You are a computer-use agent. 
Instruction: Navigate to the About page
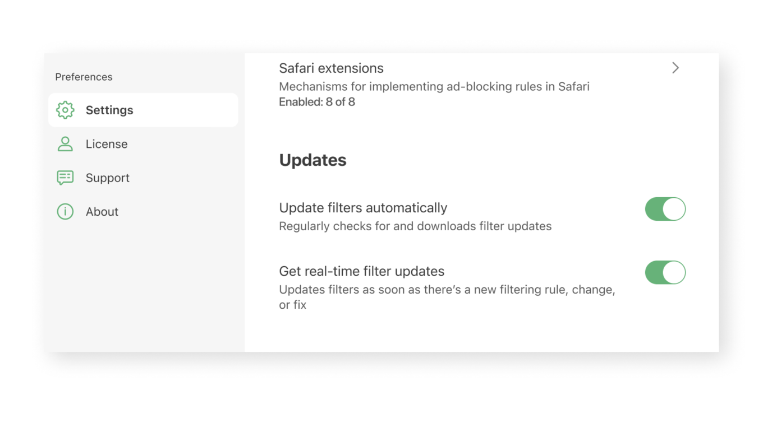pos(102,211)
